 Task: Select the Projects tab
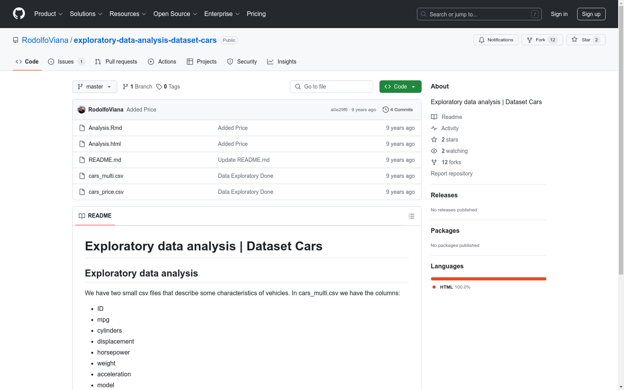(202, 62)
